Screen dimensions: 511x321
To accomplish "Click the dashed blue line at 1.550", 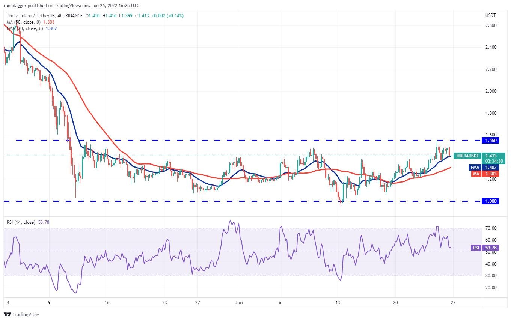I will click(x=263, y=140).
